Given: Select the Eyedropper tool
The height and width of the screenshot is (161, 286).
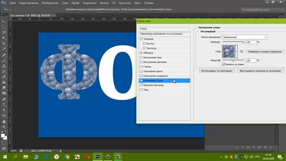Looking at the screenshot, I should (x=4, y=49).
